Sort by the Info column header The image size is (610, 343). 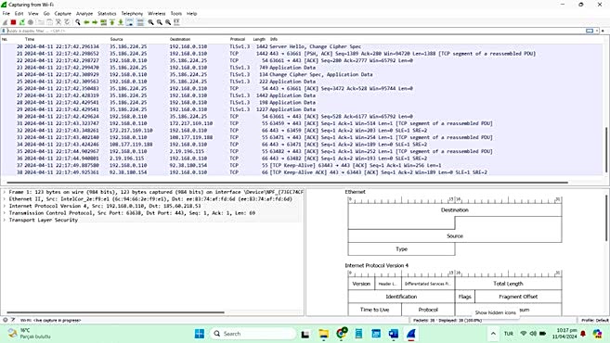tap(274, 39)
